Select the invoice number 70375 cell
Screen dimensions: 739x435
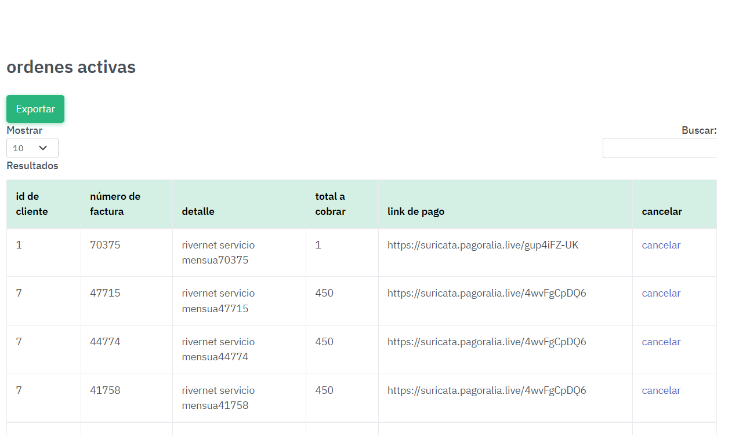(x=106, y=245)
